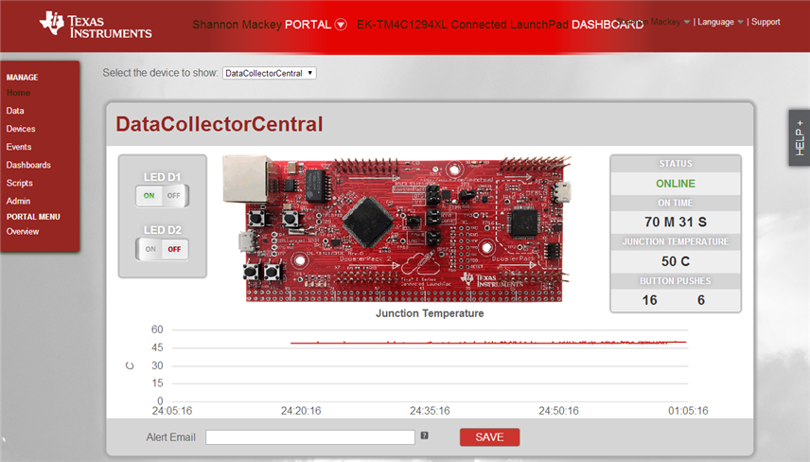Screen dimensions: 810x462
Task: Click the DataCollectorCentral panel heading
Action: 220,124
